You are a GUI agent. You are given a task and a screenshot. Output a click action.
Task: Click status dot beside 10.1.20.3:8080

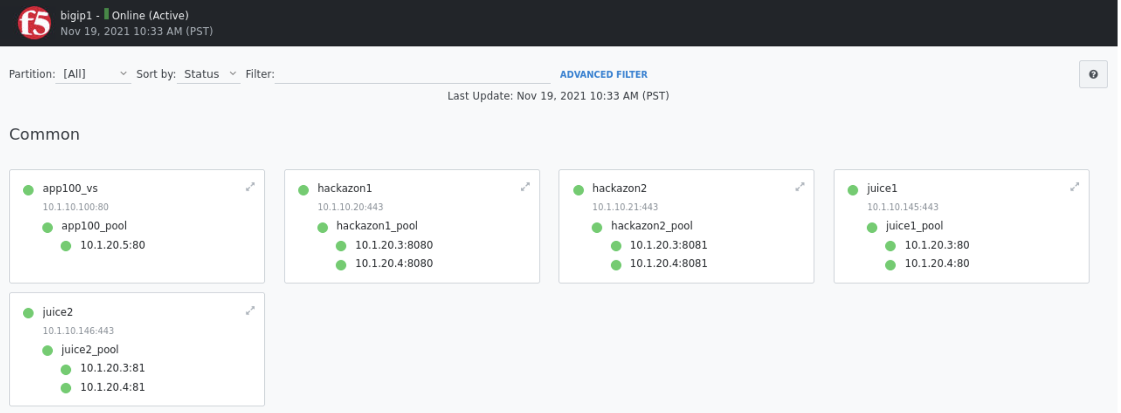[x=341, y=246]
